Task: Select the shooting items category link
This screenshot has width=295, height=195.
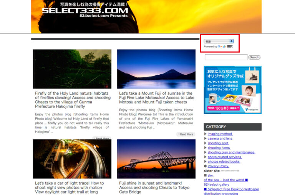Action: [219, 148]
